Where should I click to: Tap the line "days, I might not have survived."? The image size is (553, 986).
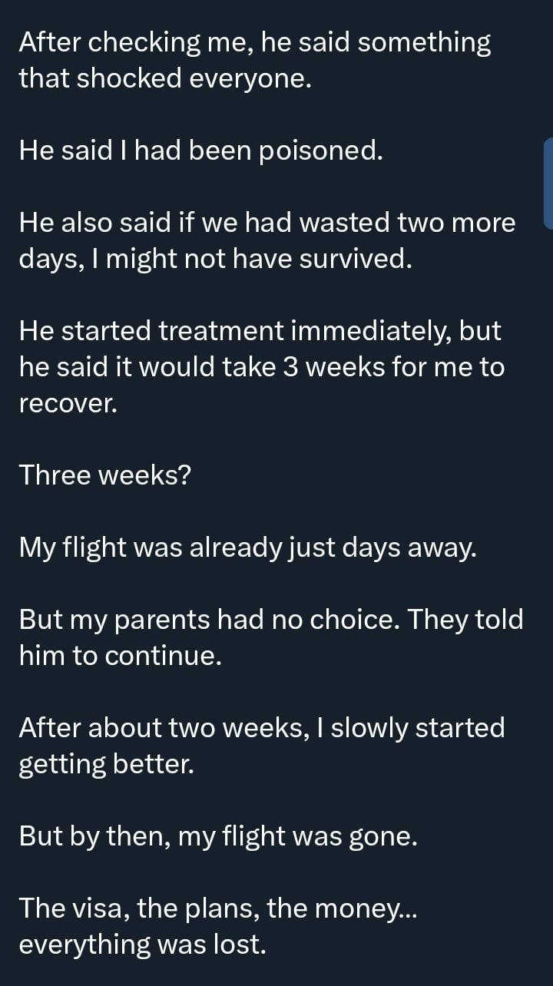(x=216, y=259)
